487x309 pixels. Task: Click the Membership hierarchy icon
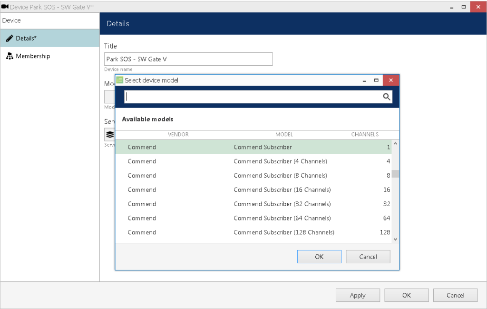(10, 56)
